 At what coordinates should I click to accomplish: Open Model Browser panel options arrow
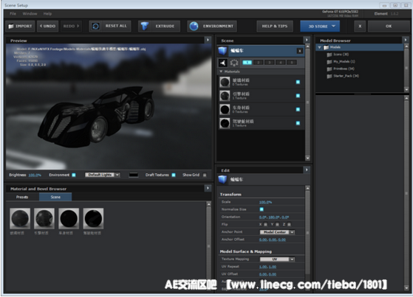[x=406, y=40]
